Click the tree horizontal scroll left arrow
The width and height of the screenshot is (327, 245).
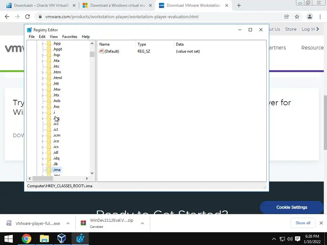click(30, 178)
